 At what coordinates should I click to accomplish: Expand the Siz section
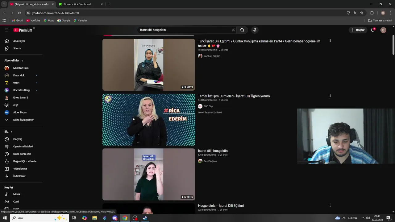click(x=8, y=132)
